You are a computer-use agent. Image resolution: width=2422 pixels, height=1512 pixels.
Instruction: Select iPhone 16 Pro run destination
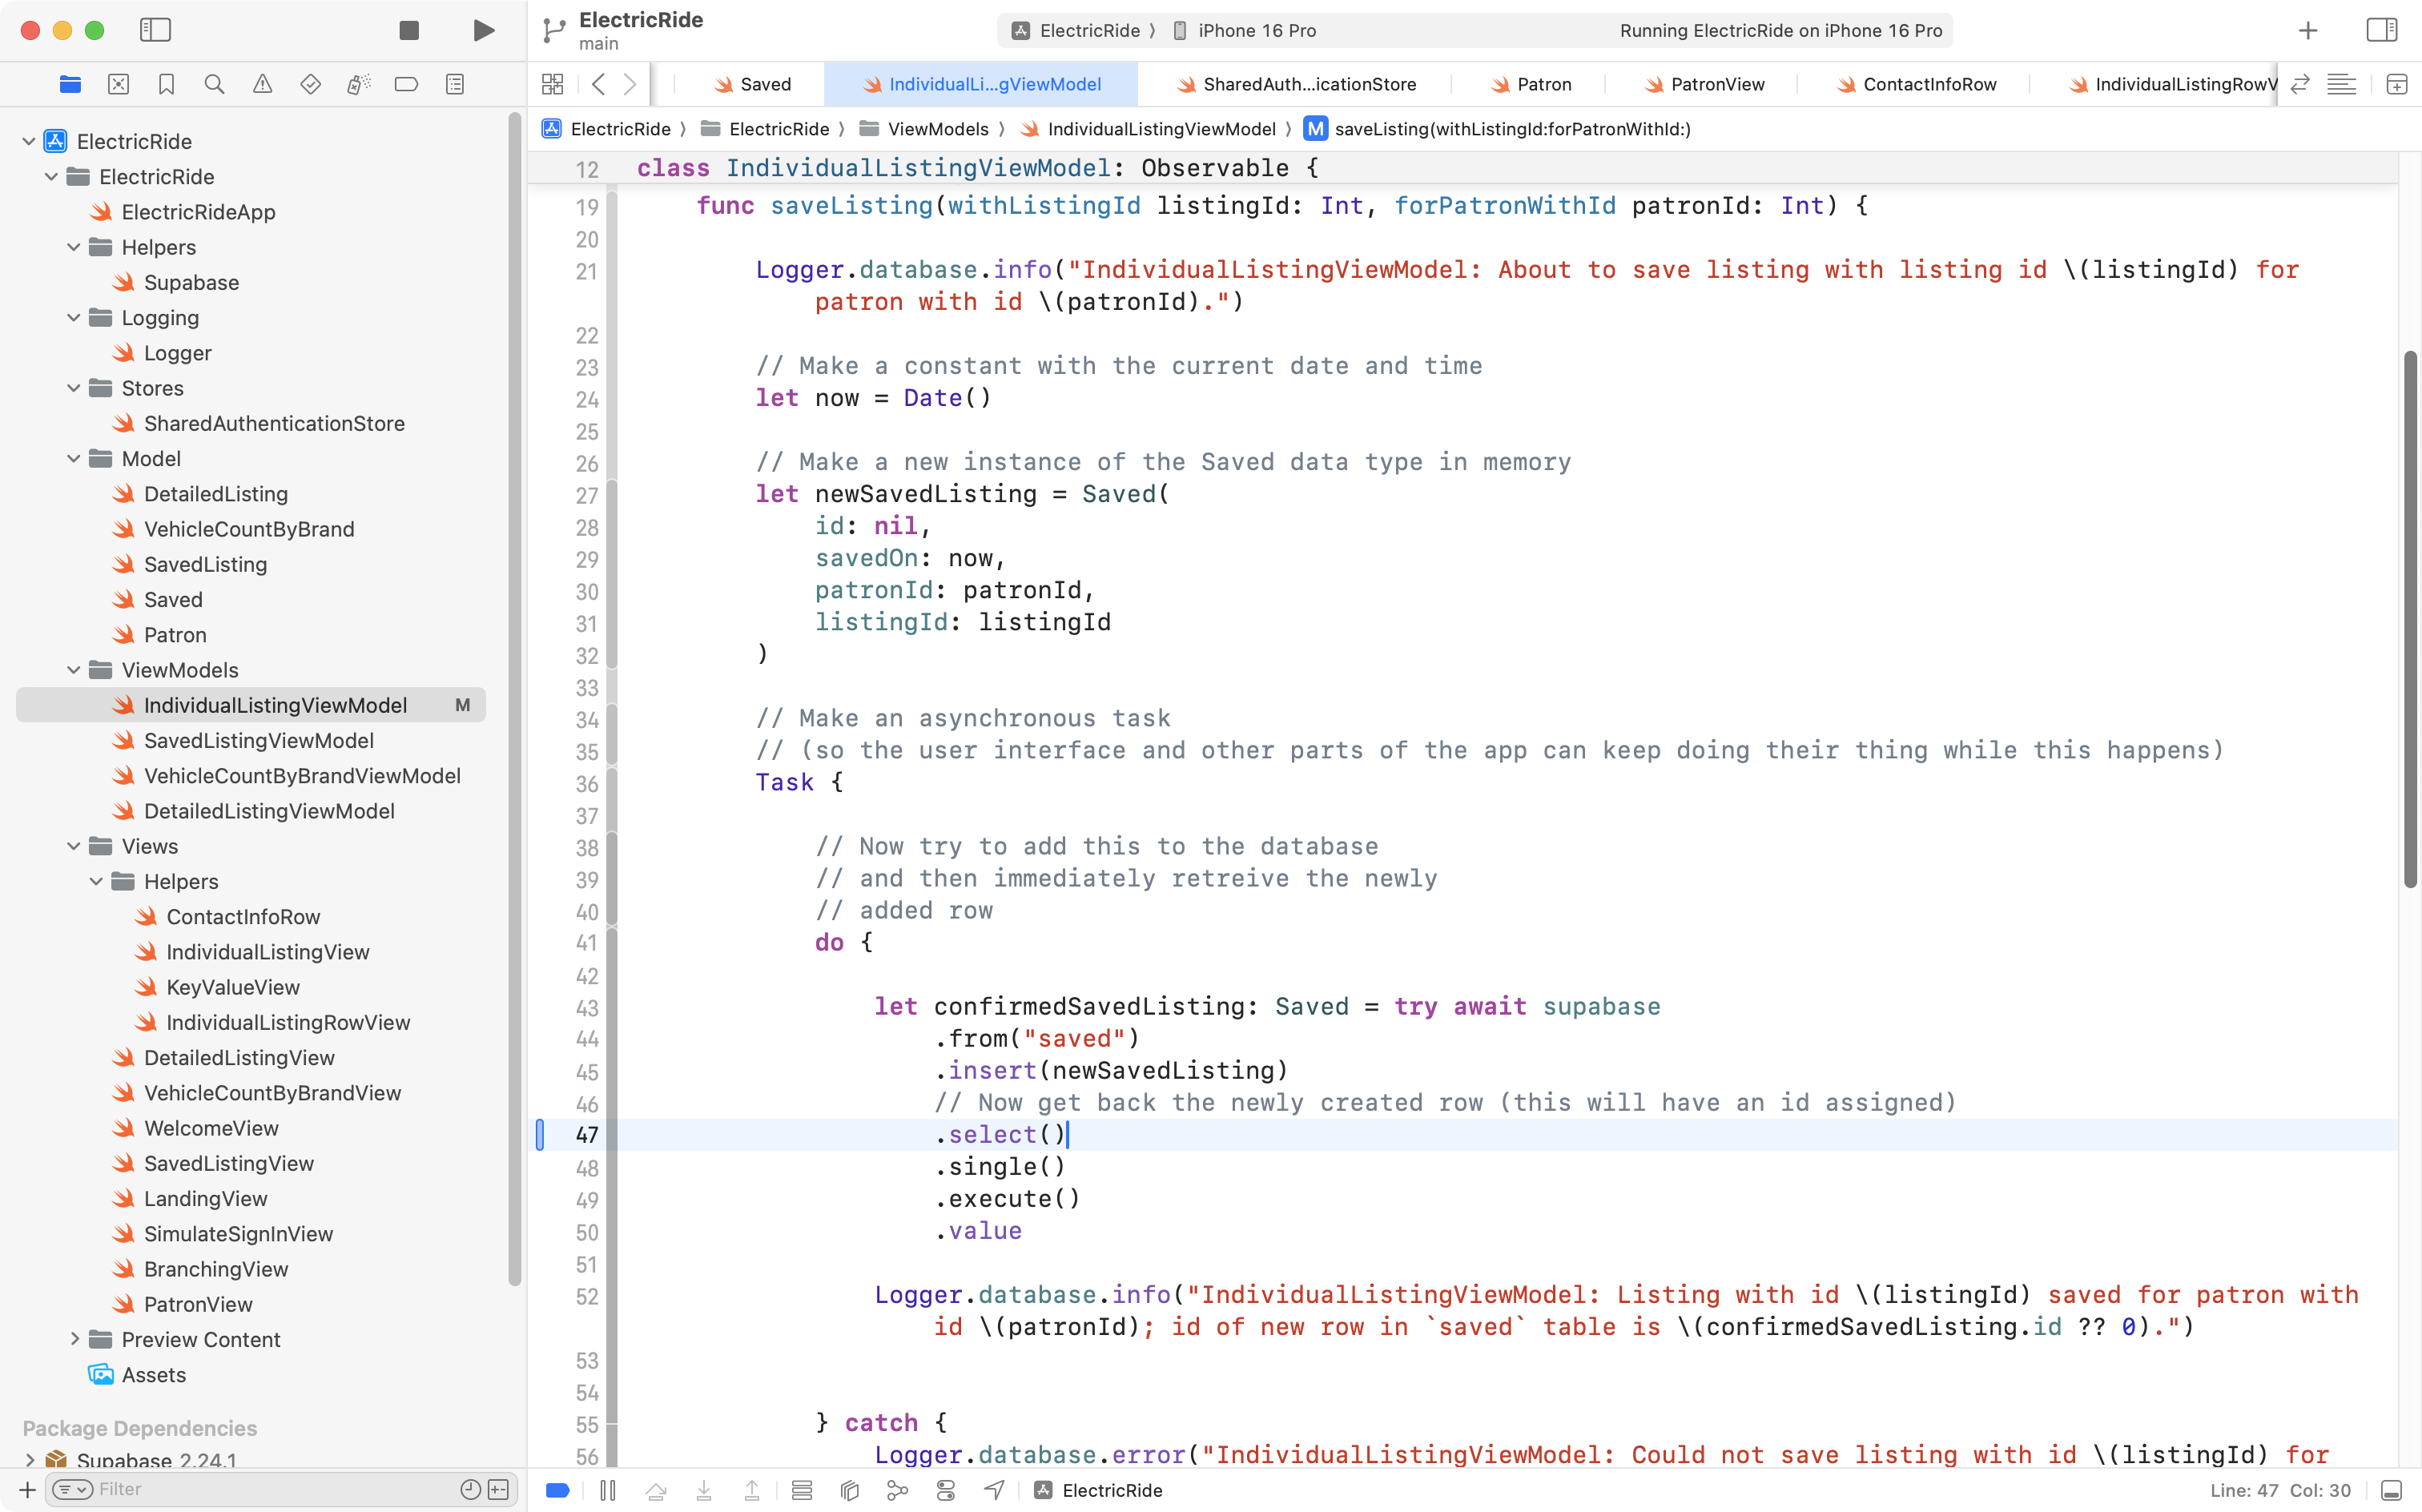(x=1256, y=30)
